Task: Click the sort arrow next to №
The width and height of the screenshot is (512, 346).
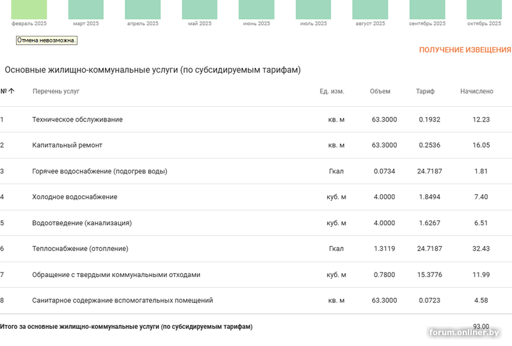Action: pyautogui.click(x=12, y=91)
